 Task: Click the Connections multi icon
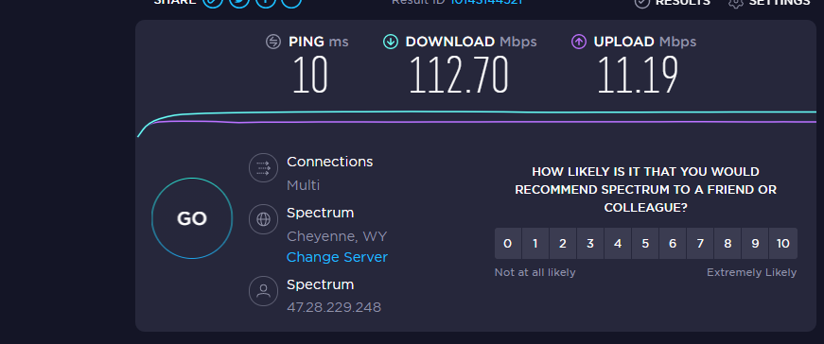click(263, 168)
